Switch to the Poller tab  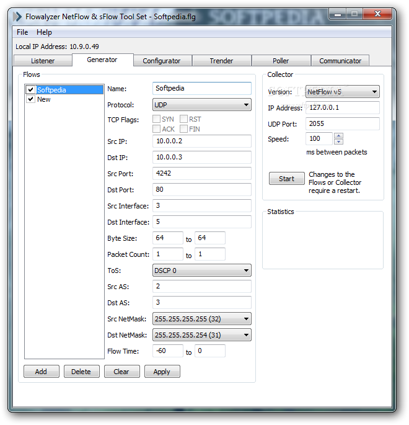pyautogui.click(x=281, y=61)
